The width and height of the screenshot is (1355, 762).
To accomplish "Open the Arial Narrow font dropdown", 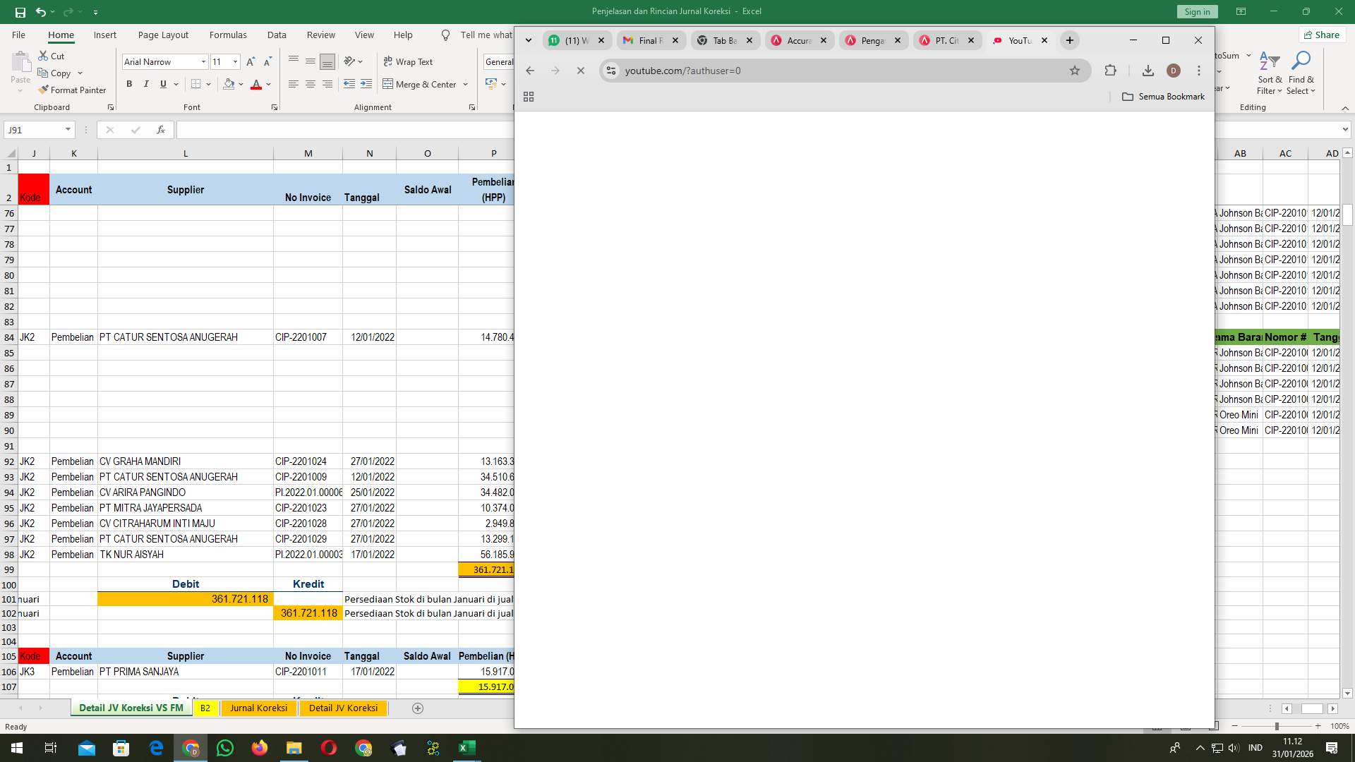I will [203, 61].
